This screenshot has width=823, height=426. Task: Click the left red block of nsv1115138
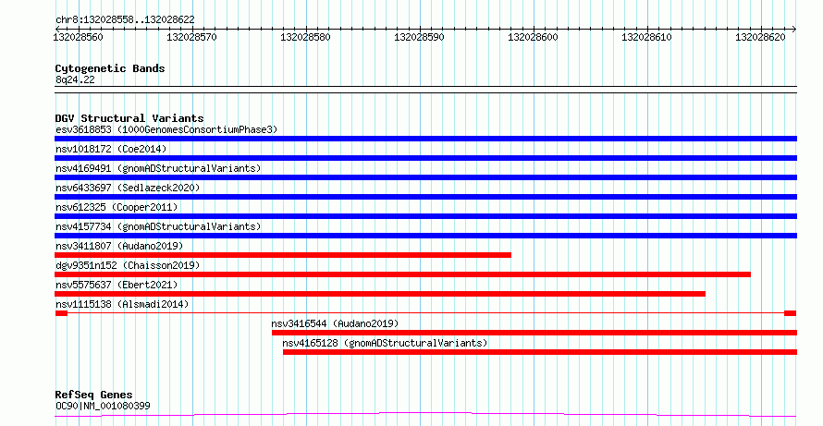(x=61, y=313)
